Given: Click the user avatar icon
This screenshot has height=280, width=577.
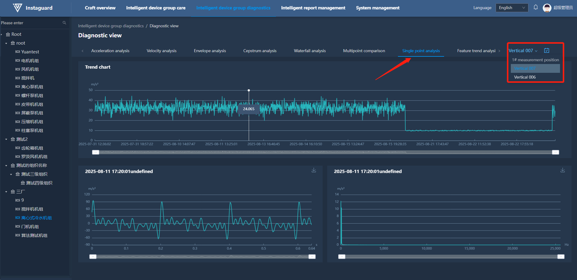Looking at the screenshot, I should pyautogui.click(x=547, y=8).
